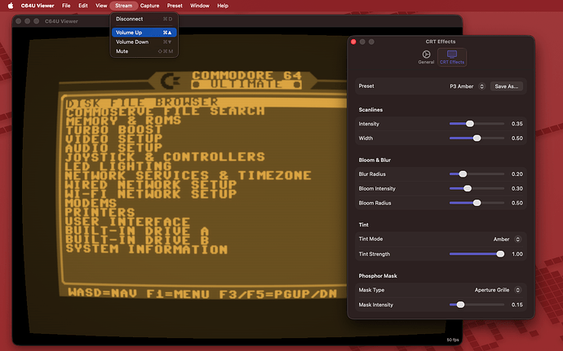Choose Disconnect from the Stream menu

point(144,19)
